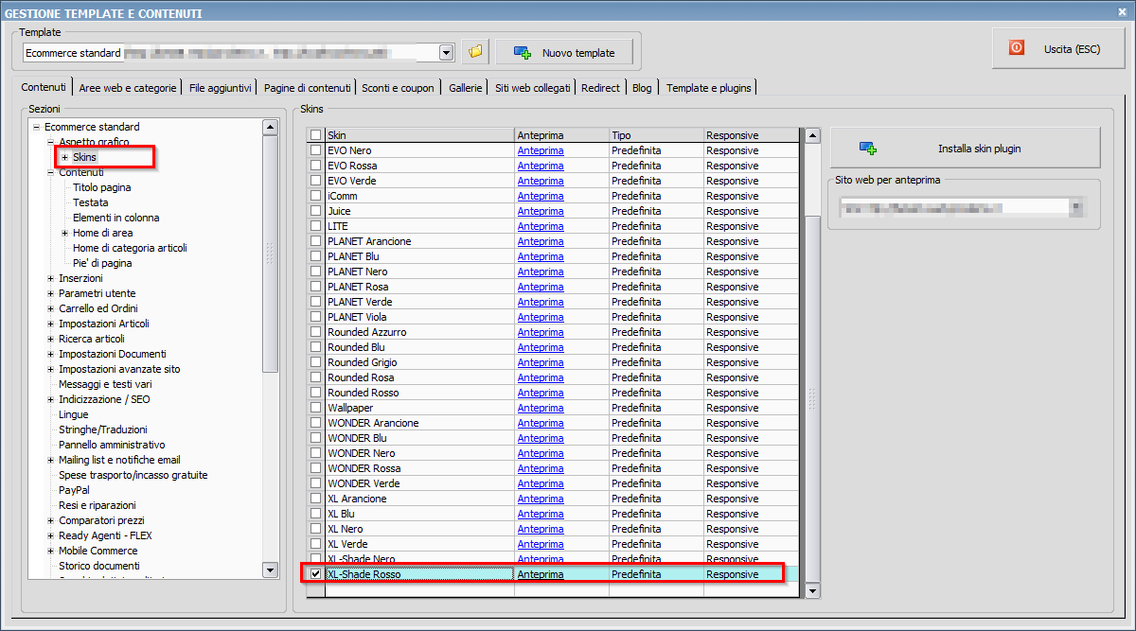1136x631 pixels.
Task: Exit using the Uscita (ESC) button
Action: (1057, 48)
